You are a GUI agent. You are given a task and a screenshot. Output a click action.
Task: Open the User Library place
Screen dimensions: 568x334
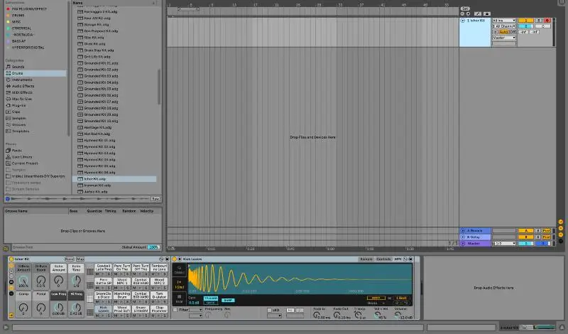pyautogui.click(x=22, y=157)
